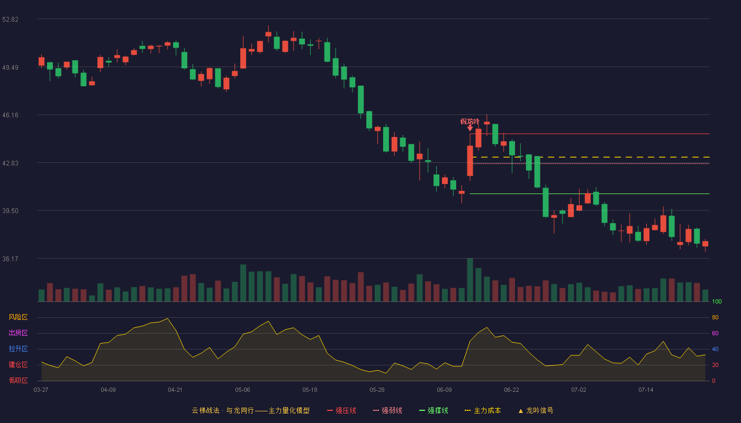Toggle the 主力成本 legend entry
Screen dimensions: 741x423
pos(483,410)
